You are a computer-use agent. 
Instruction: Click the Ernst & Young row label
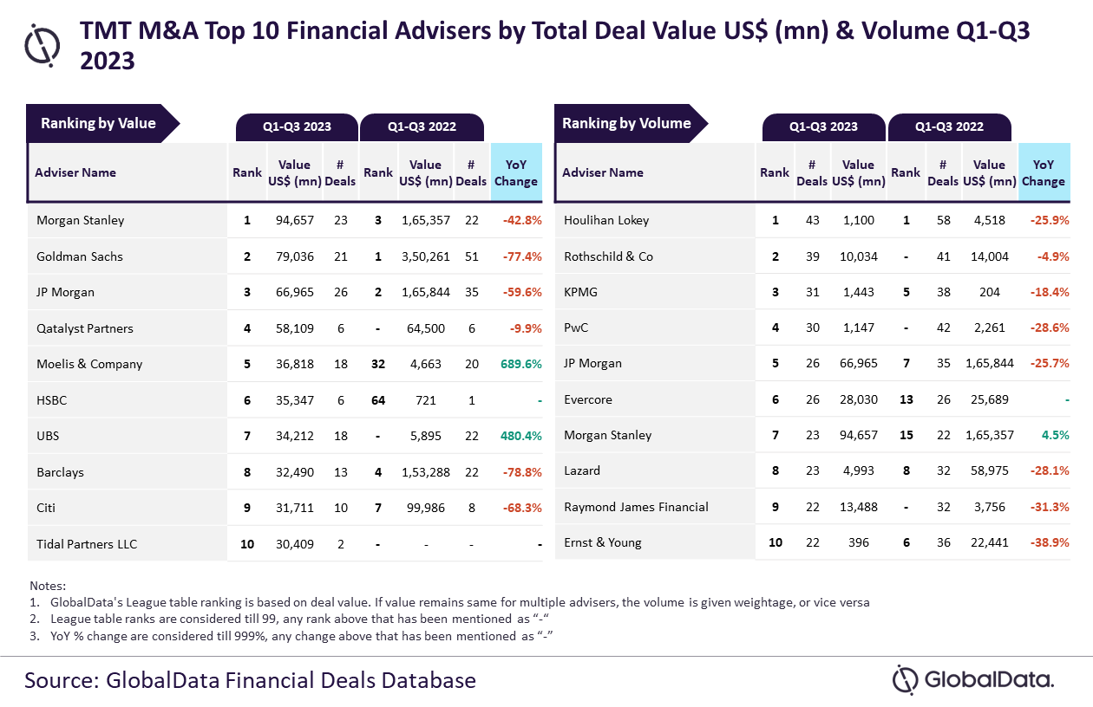(x=603, y=542)
